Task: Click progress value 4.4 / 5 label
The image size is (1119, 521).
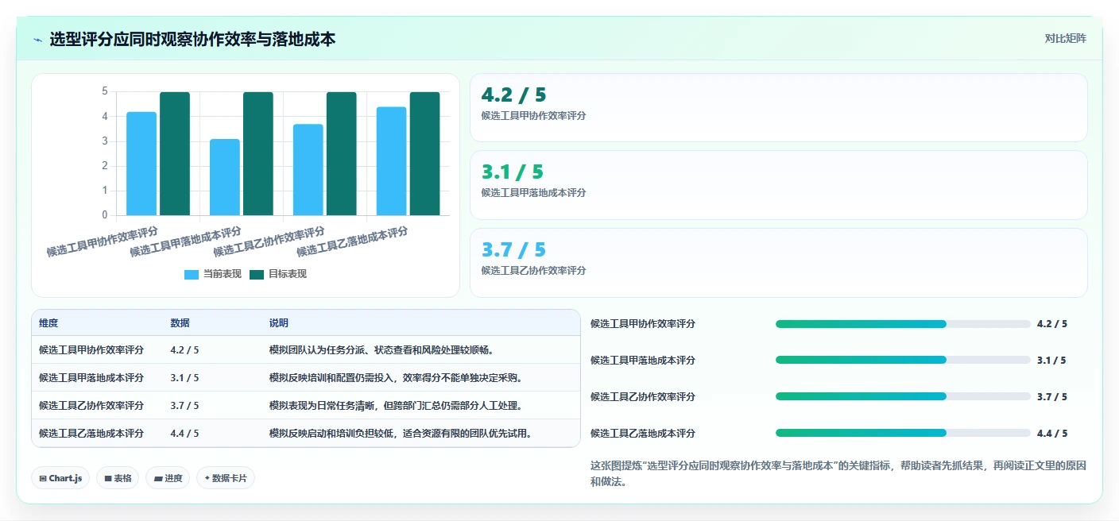Action: coord(1052,433)
